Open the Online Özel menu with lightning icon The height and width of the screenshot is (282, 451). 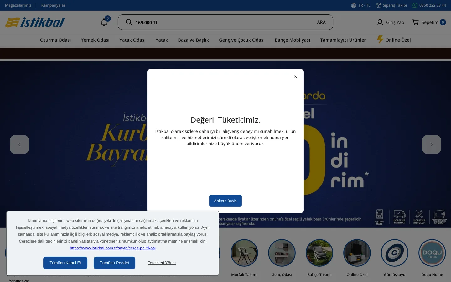click(x=394, y=40)
